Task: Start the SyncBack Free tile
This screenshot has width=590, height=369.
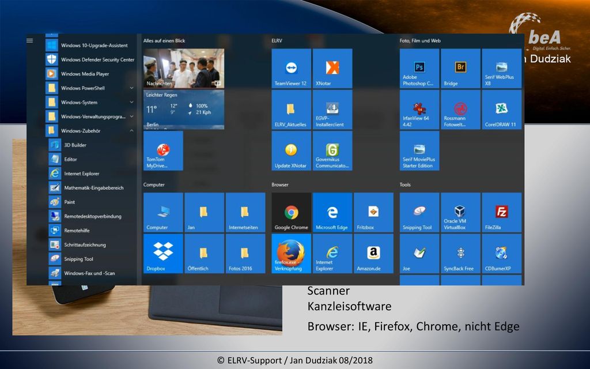Action: click(x=460, y=254)
